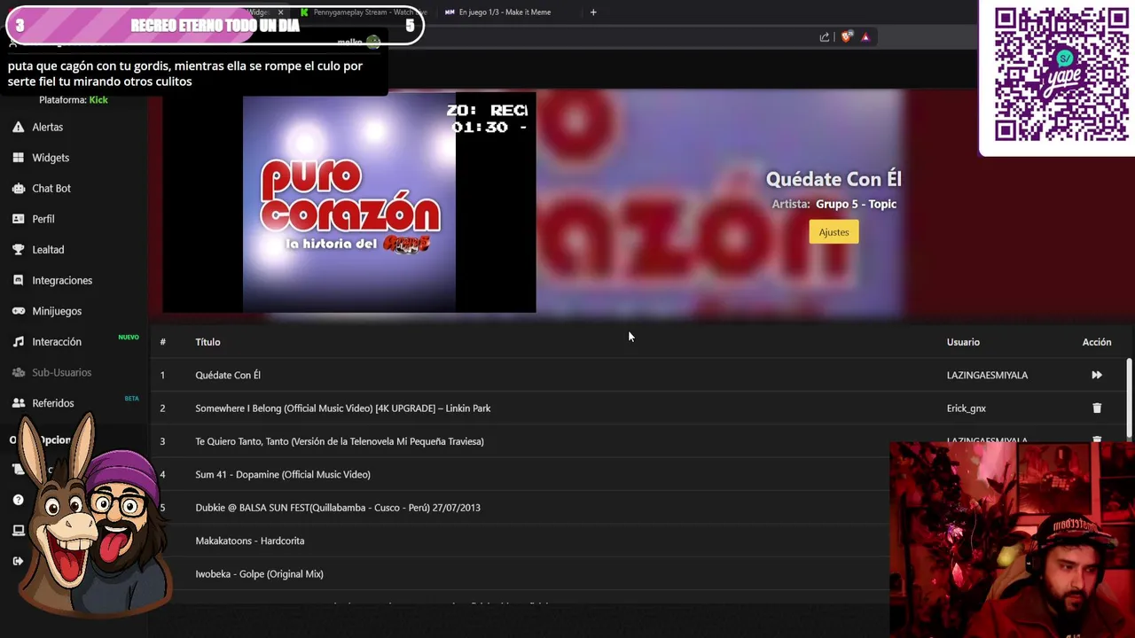Click user LAZINGAESMIYALA in row 1
Image resolution: width=1135 pixels, height=638 pixels.
point(987,375)
